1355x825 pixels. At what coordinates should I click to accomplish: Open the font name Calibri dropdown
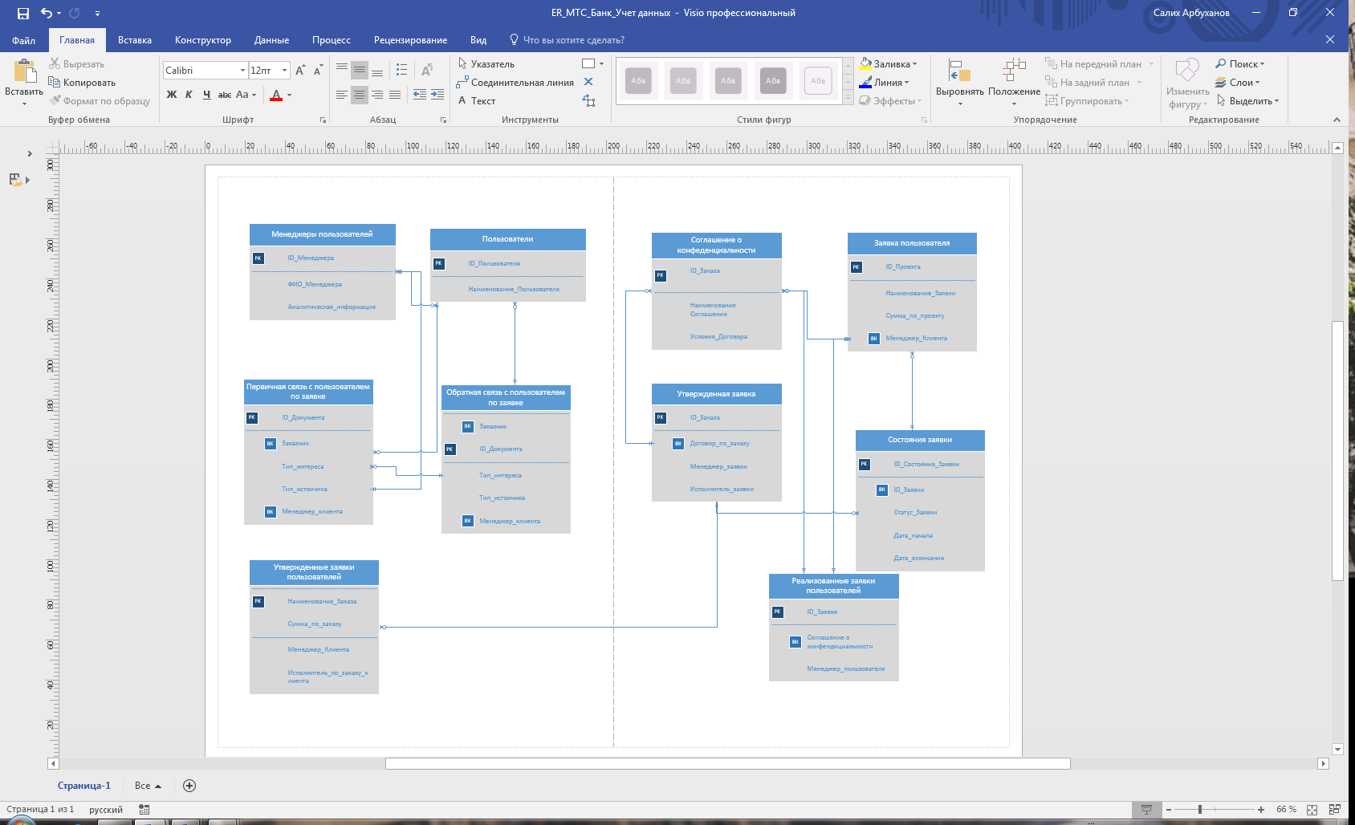(x=242, y=71)
